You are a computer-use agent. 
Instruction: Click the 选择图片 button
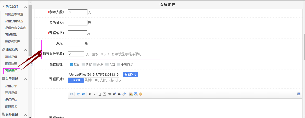[130, 75]
